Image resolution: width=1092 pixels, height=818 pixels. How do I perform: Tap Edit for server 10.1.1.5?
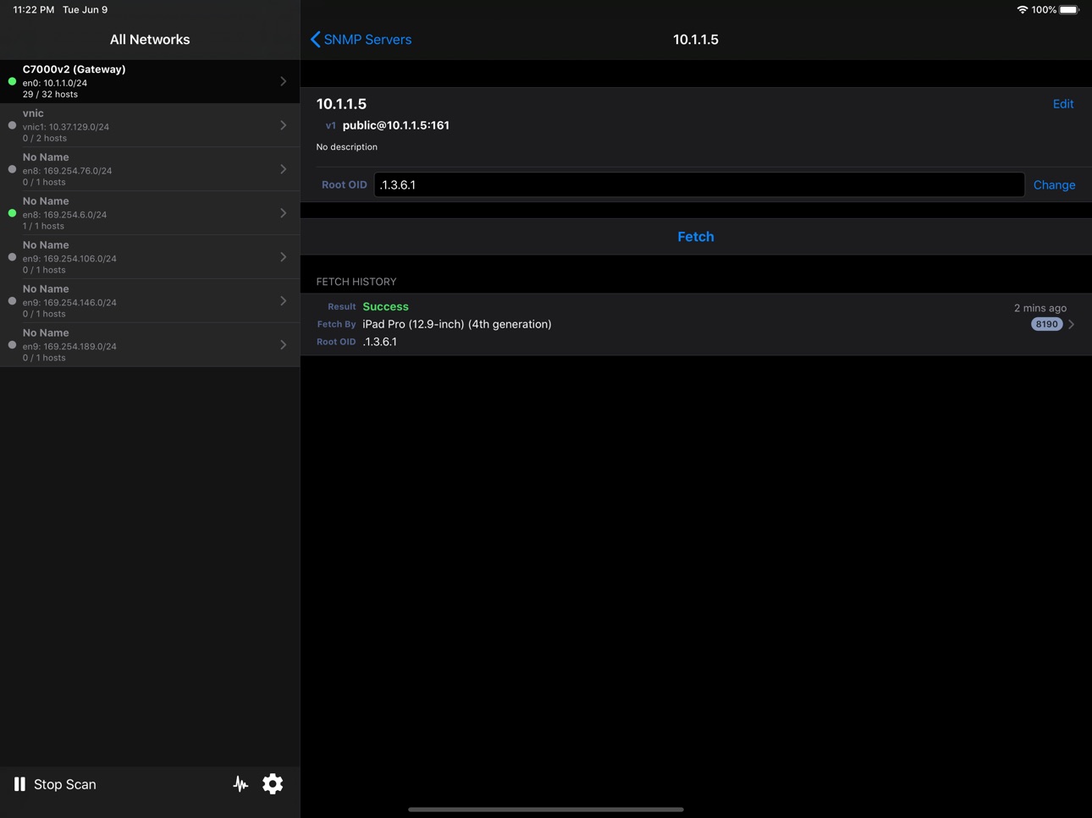(x=1063, y=104)
